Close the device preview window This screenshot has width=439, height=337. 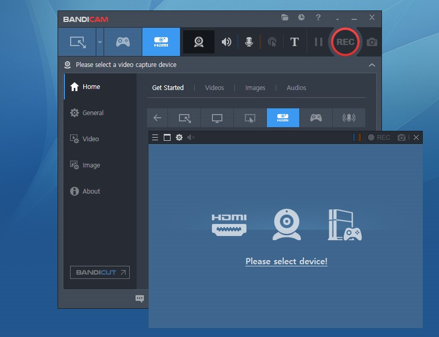click(417, 138)
